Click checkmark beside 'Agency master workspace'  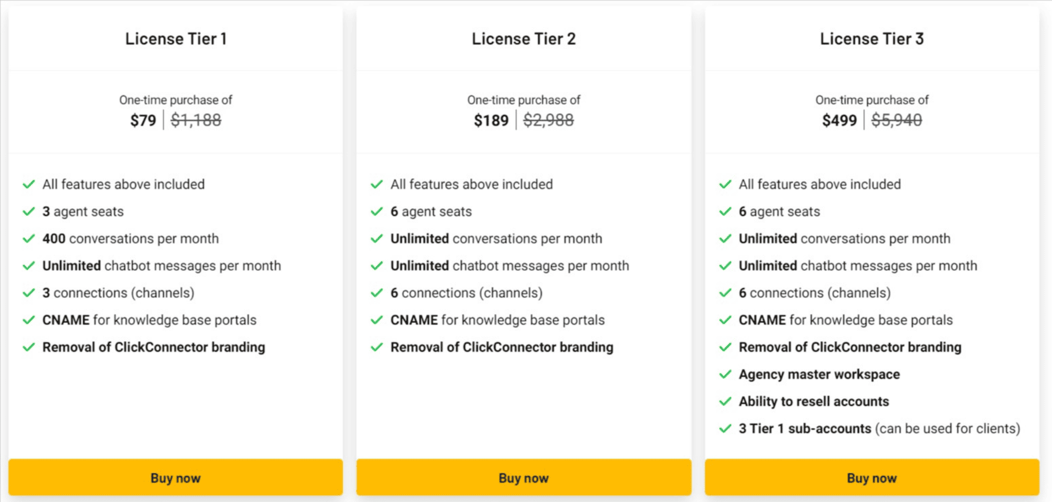[x=725, y=374]
